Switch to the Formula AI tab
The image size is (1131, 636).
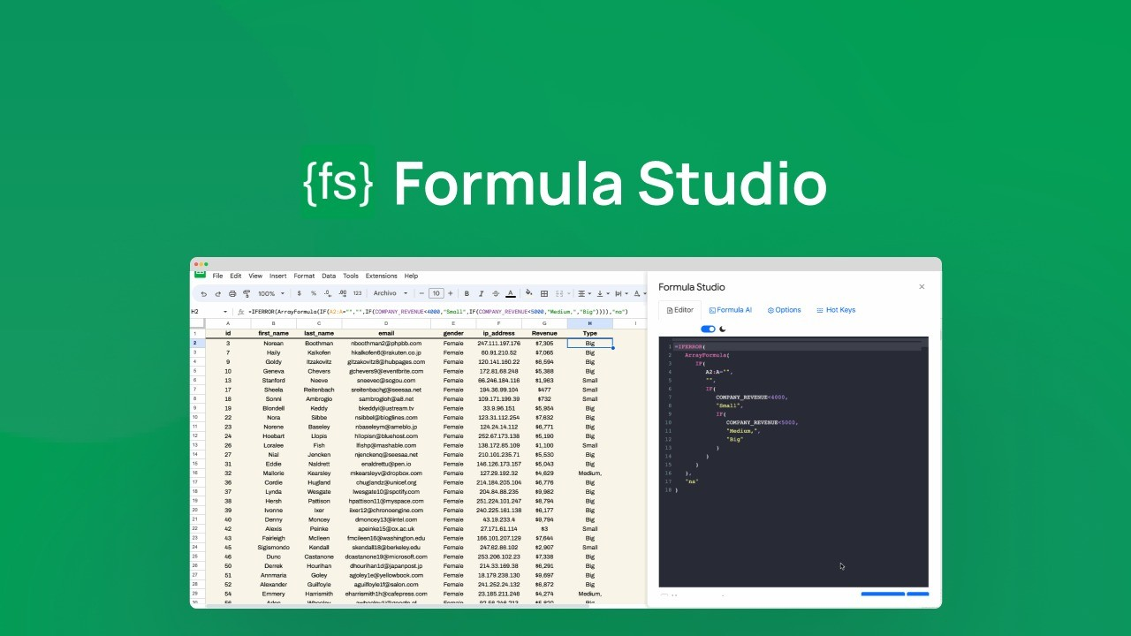(x=730, y=310)
